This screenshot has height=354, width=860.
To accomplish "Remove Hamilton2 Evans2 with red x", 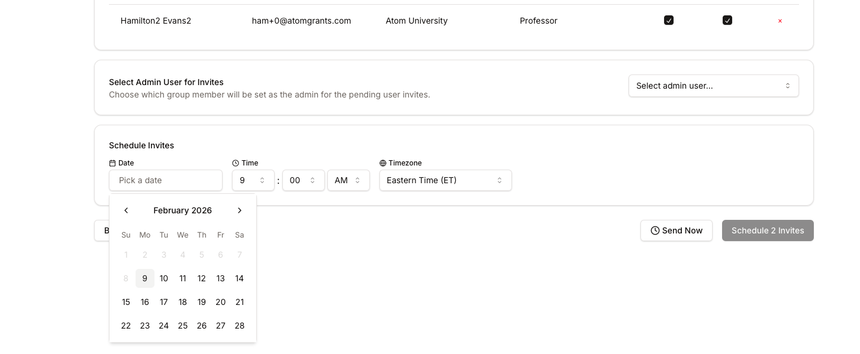I will (780, 21).
